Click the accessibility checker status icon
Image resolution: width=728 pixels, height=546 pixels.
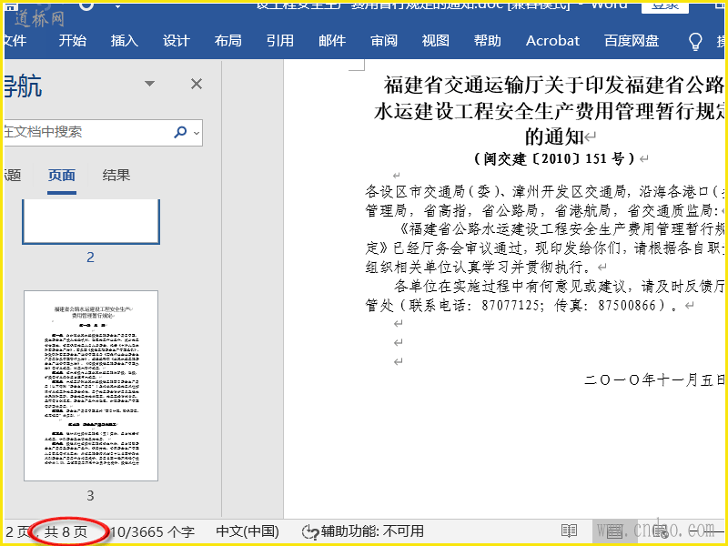tap(309, 531)
